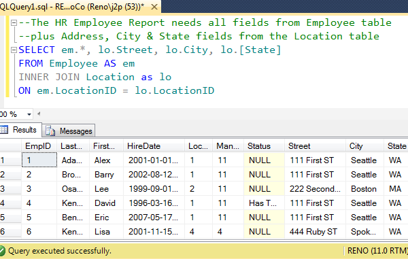Click the '2007-05-17...' hire date cell
The height and width of the screenshot is (259, 408).
(x=154, y=218)
